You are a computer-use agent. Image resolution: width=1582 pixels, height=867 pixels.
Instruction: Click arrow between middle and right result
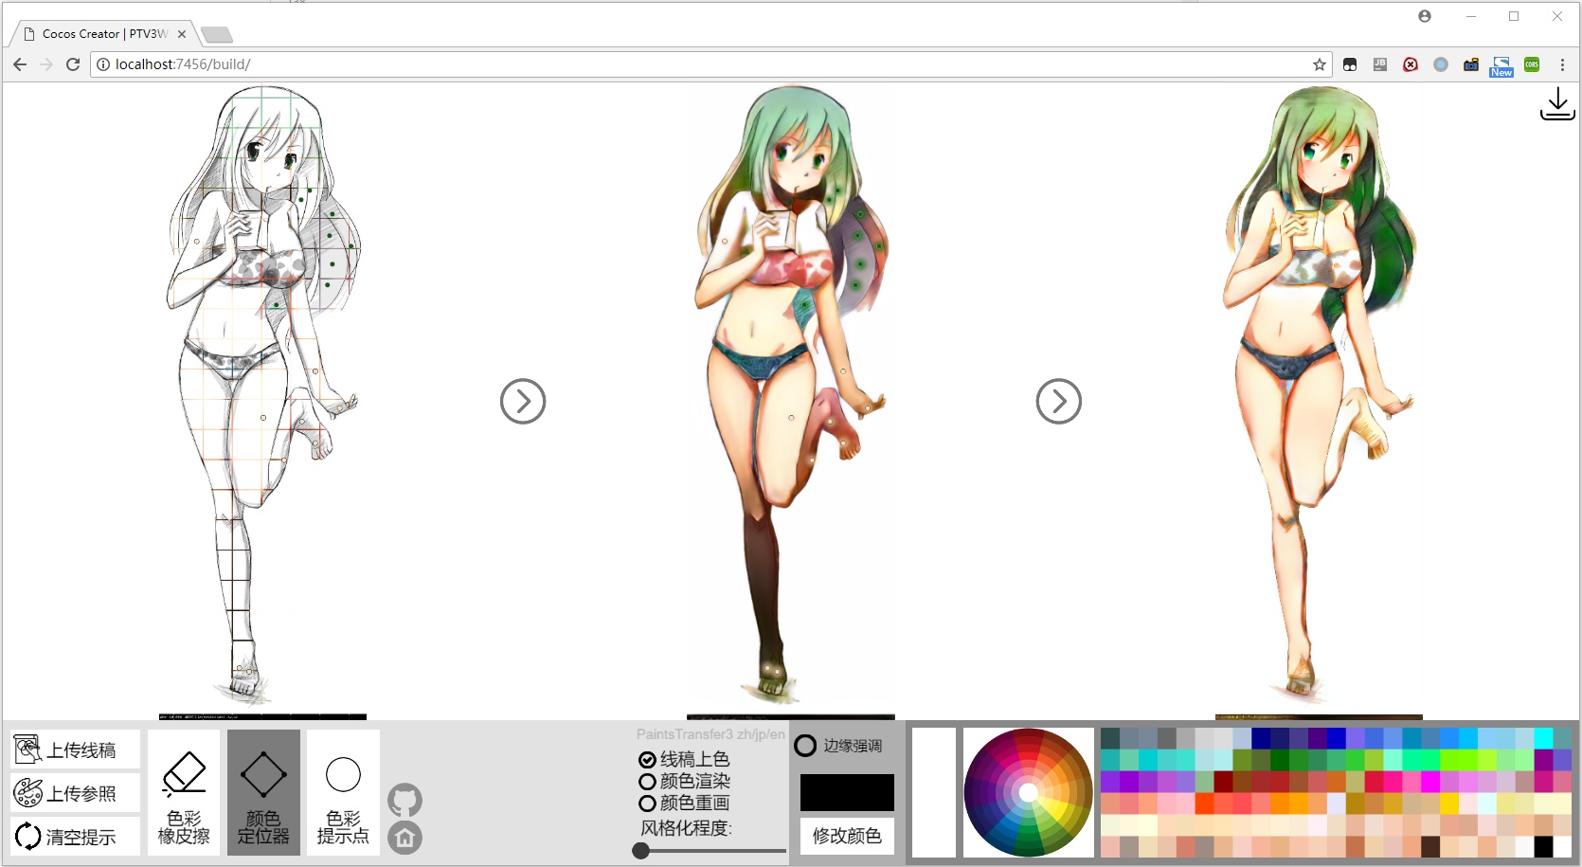pyautogui.click(x=1059, y=402)
